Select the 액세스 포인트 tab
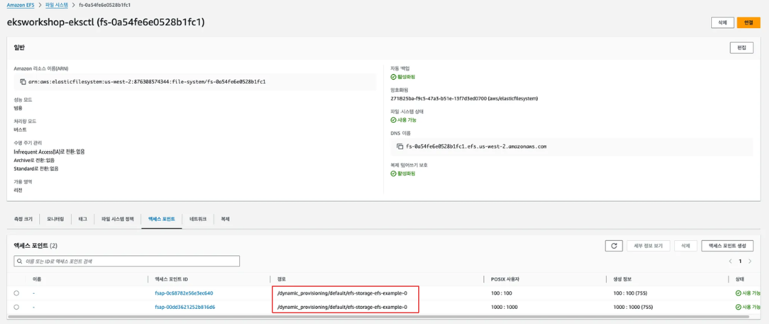 point(162,219)
